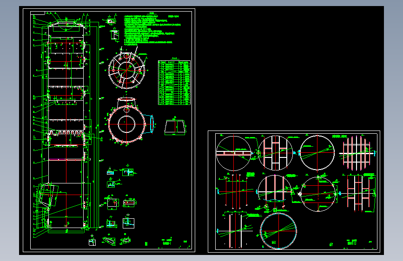The height and width of the screenshot is (261, 403).
Task: Select the green technical notes text block
Action: pos(152,30)
